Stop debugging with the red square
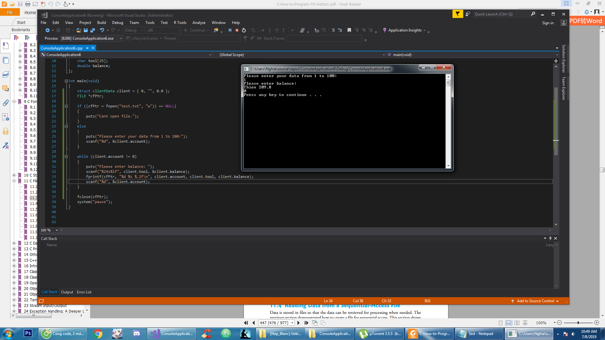This screenshot has width=605, height=340. click(x=237, y=30)
